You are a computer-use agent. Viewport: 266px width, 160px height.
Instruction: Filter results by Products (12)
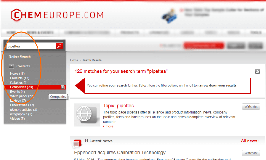click(x=20, y=78)
